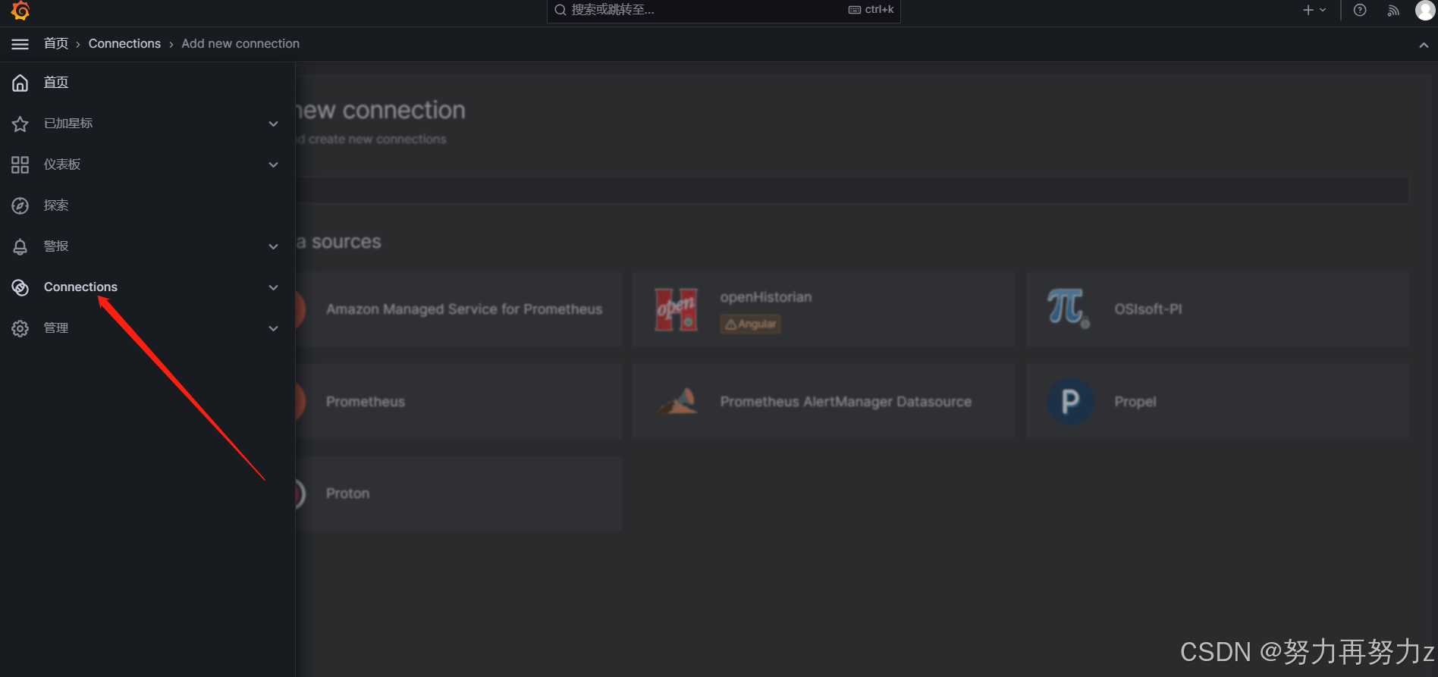
Task: Open 已加星标 in the sidebar
Action: 68,124
